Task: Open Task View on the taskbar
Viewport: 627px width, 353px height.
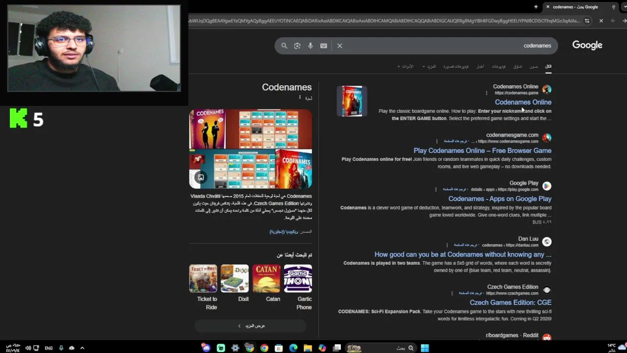Action: [337, 348]
